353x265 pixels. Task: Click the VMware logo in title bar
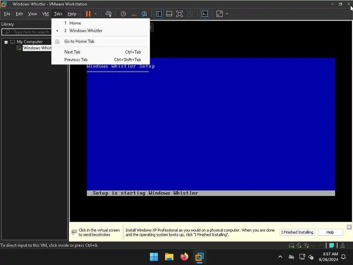click(x=4, y=4)
